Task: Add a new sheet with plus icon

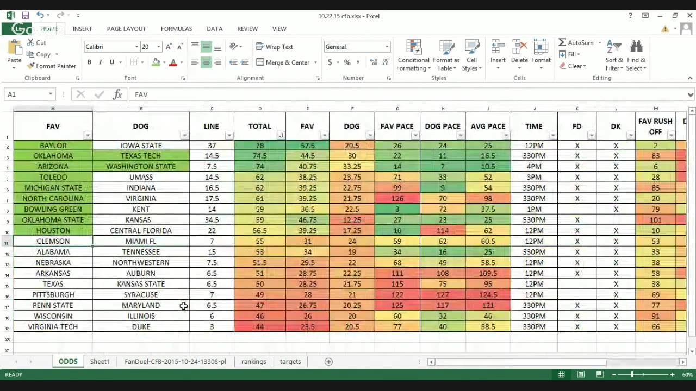Action: pyautogui.click(x=328, y=362)
